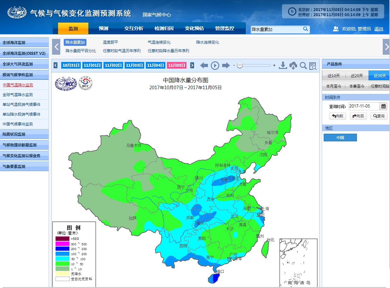Click the document search icon in map toolbar
Image resolution: width=390 pixels, height=288 pixels.
(x=313, y=66)
